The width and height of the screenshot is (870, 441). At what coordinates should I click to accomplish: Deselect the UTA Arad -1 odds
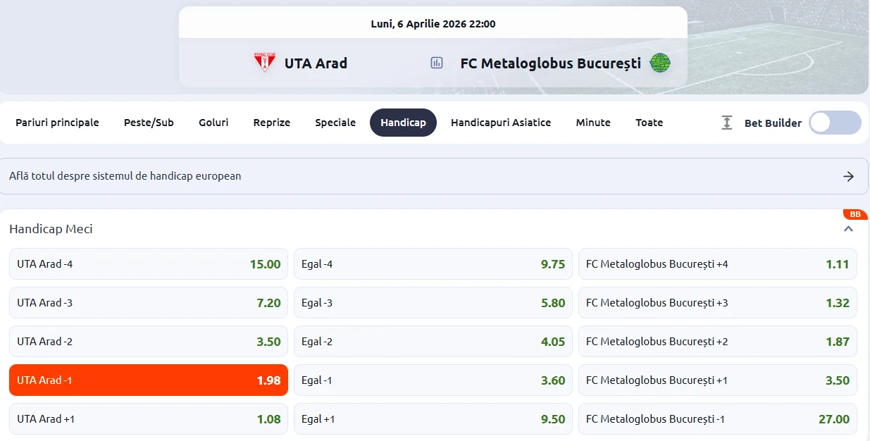[149, 380]
